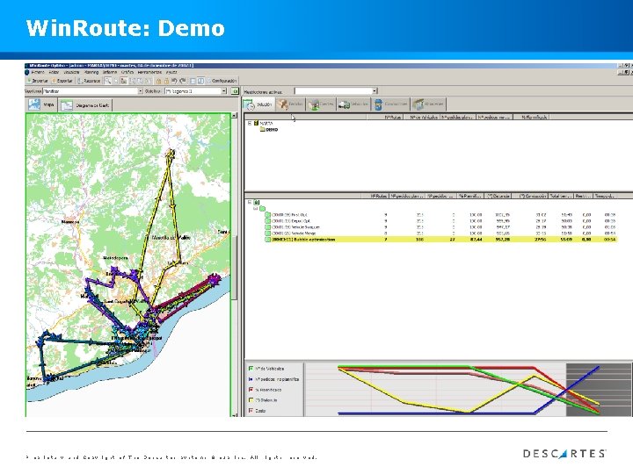
Task: Open the Herramientas menu
Action: 149,73
